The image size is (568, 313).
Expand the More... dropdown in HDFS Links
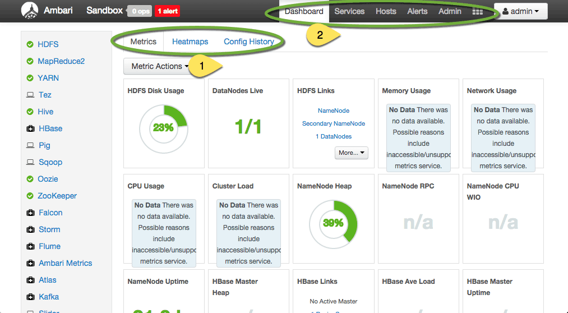coord(352,153)
